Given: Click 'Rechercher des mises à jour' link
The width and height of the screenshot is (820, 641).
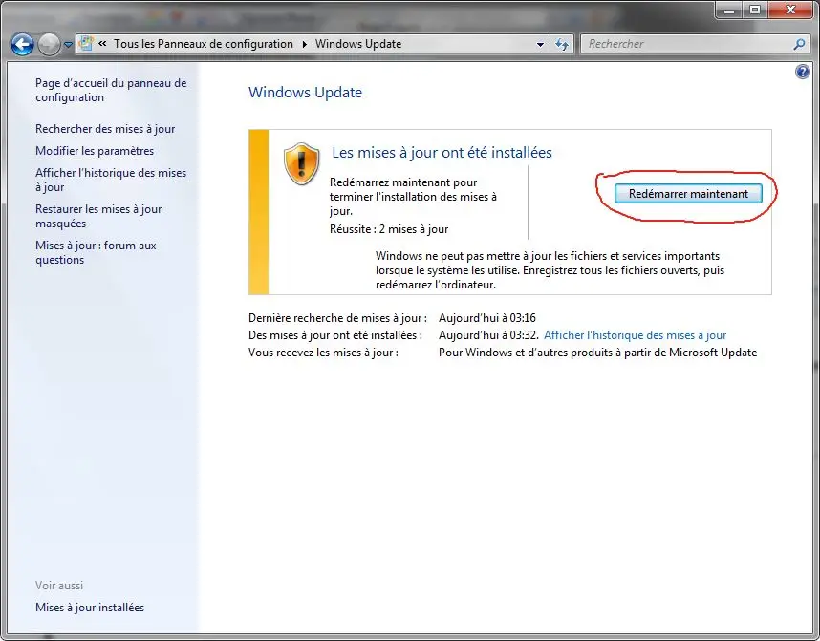Looking at the screenshot, I should (105, 129).
